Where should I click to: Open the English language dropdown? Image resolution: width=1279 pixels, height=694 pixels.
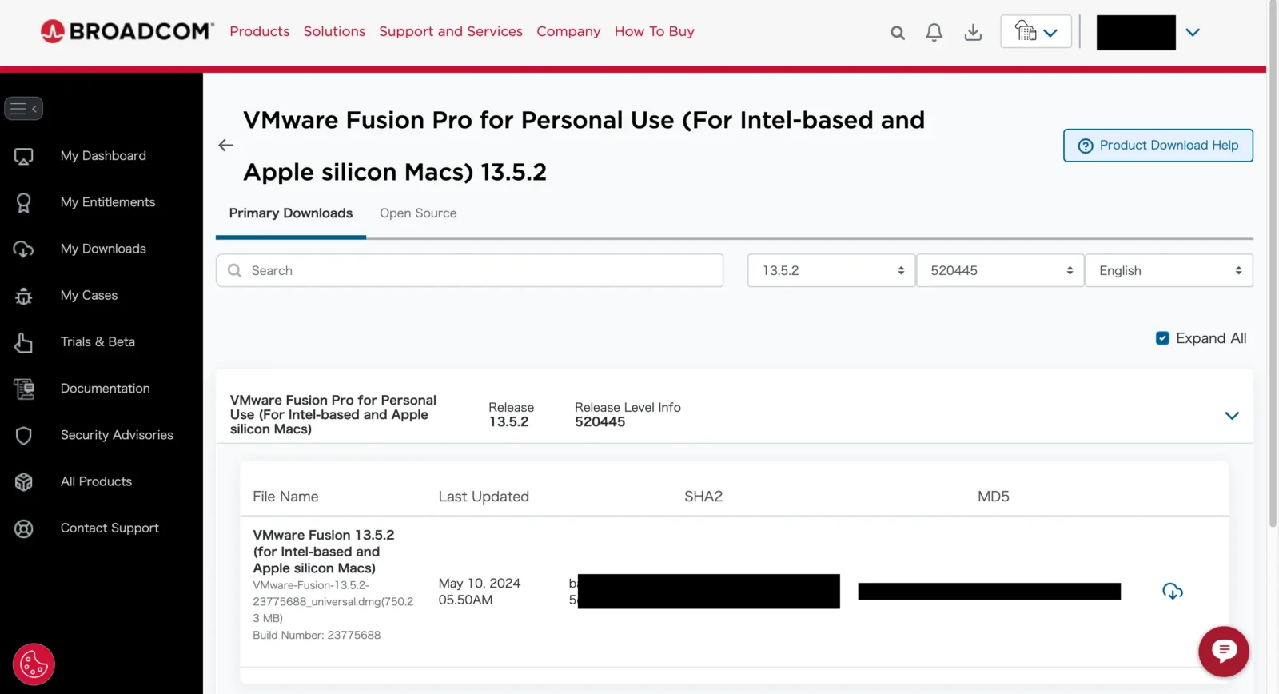point(1169,270)
